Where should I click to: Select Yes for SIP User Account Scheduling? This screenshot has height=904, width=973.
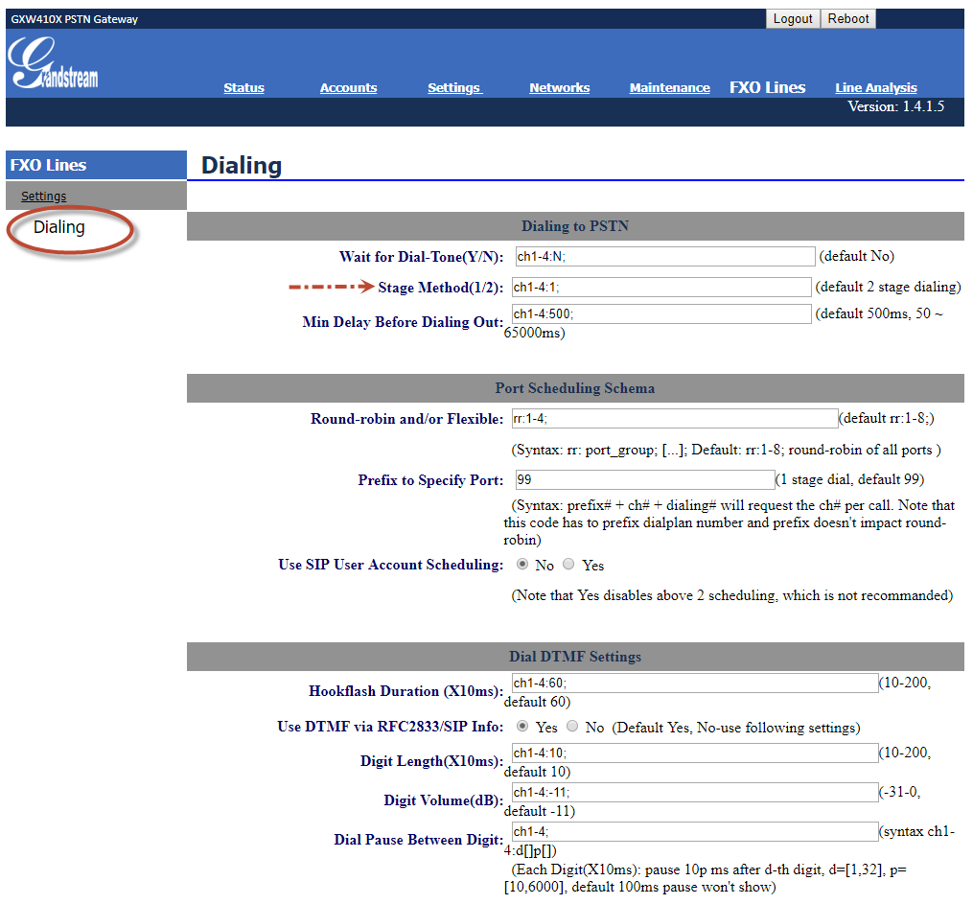(568, 564)
